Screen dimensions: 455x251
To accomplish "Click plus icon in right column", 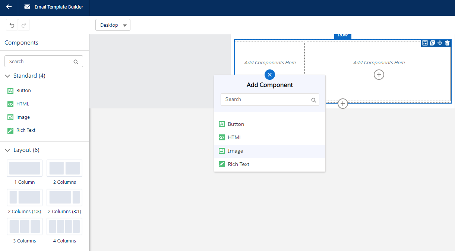I will [x=379, y=75].
